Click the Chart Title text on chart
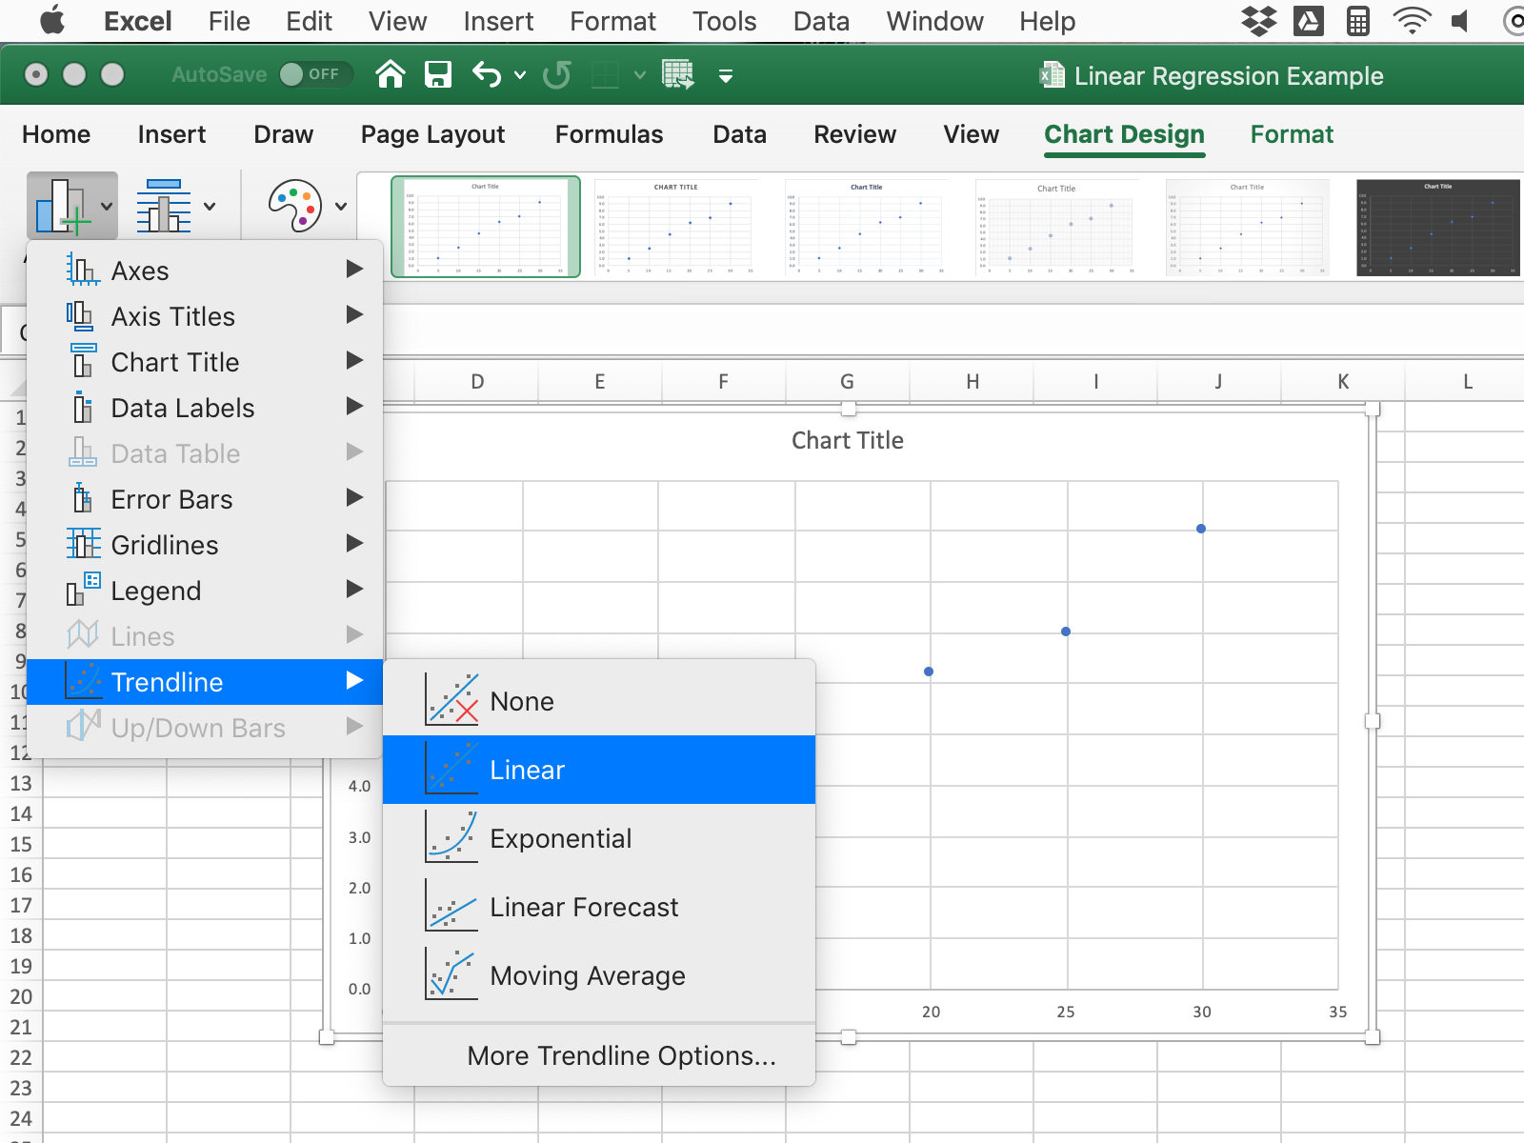The height and width of the screenshot is (1143, 1524). tap(847, 440)
